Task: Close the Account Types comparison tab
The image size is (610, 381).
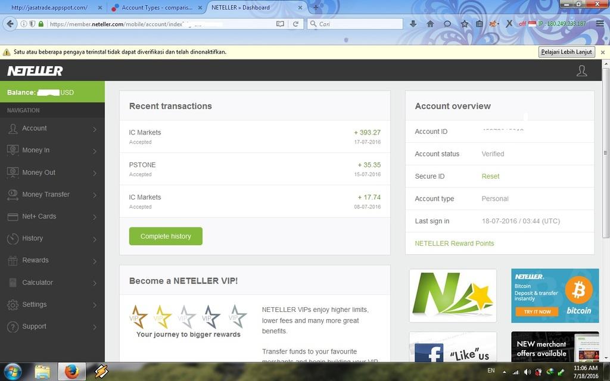Action: pos(200,7)
